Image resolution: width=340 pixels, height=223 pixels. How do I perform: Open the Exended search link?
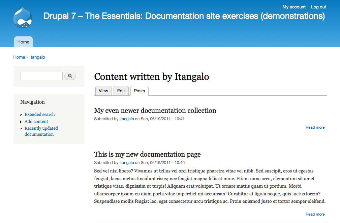pyautogui.click(x=39, y=115)
